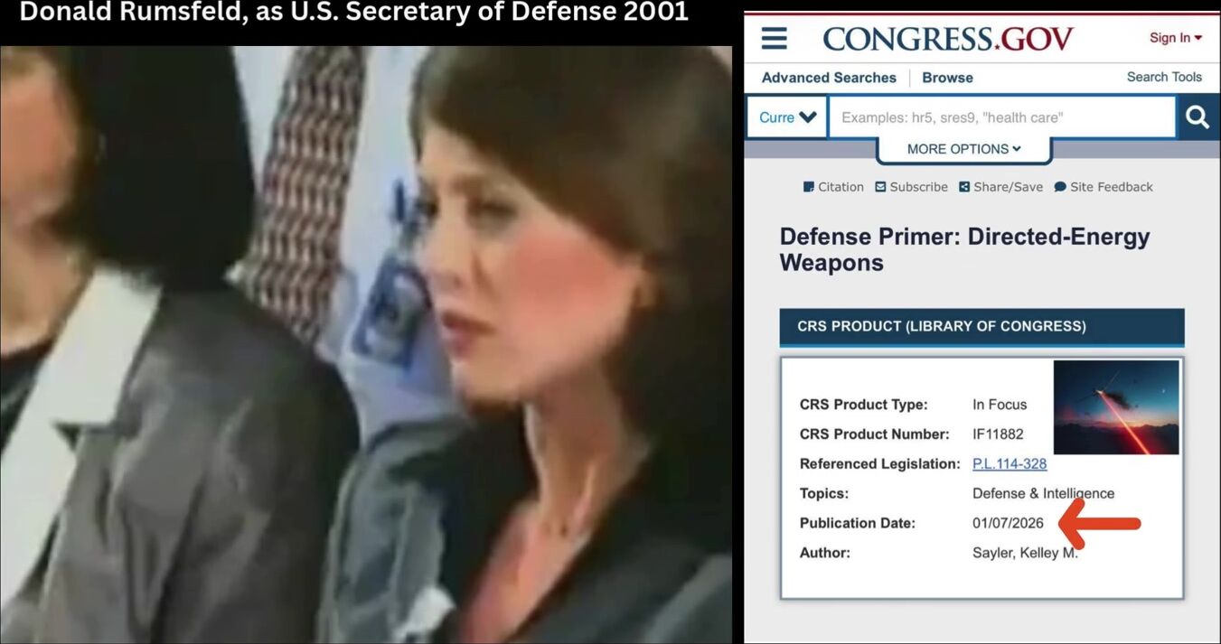The height and width of the screenshot is (644, 1221).
Task: Open Advanced Searches
Action: [829, 78]
